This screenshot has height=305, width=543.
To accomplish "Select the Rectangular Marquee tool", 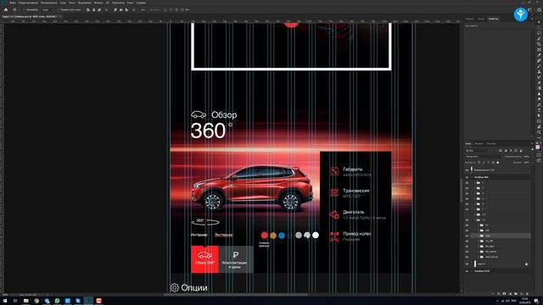I will click(539, 28).
